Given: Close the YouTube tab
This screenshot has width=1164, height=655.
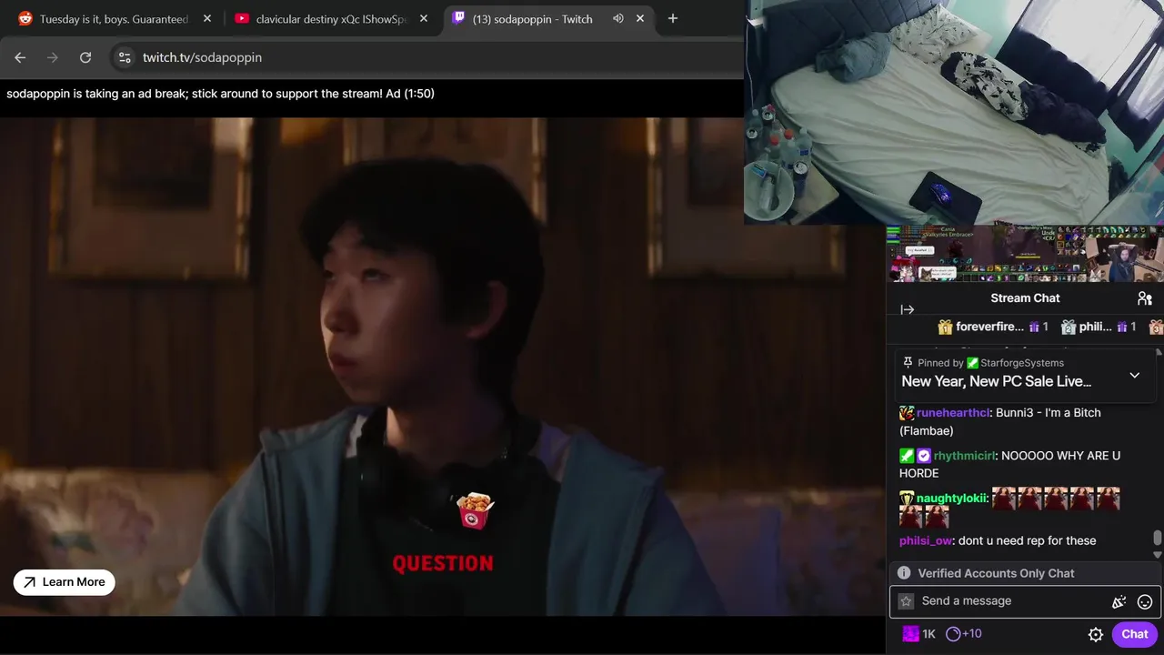Looking at the screenshot, I should pyautogui.click(x=424, y=18).
